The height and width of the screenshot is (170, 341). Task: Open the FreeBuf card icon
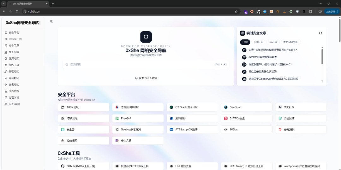117,118
